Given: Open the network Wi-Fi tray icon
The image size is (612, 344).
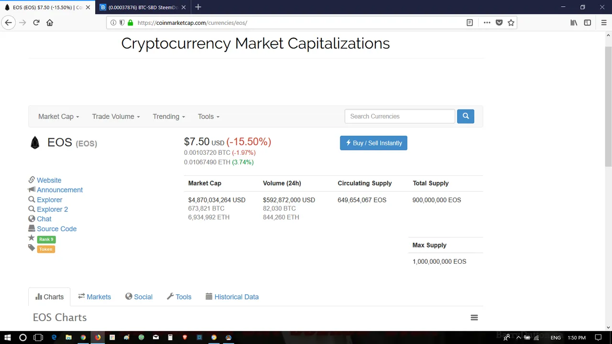Looking at the screenshot, I should click(536, 337).
